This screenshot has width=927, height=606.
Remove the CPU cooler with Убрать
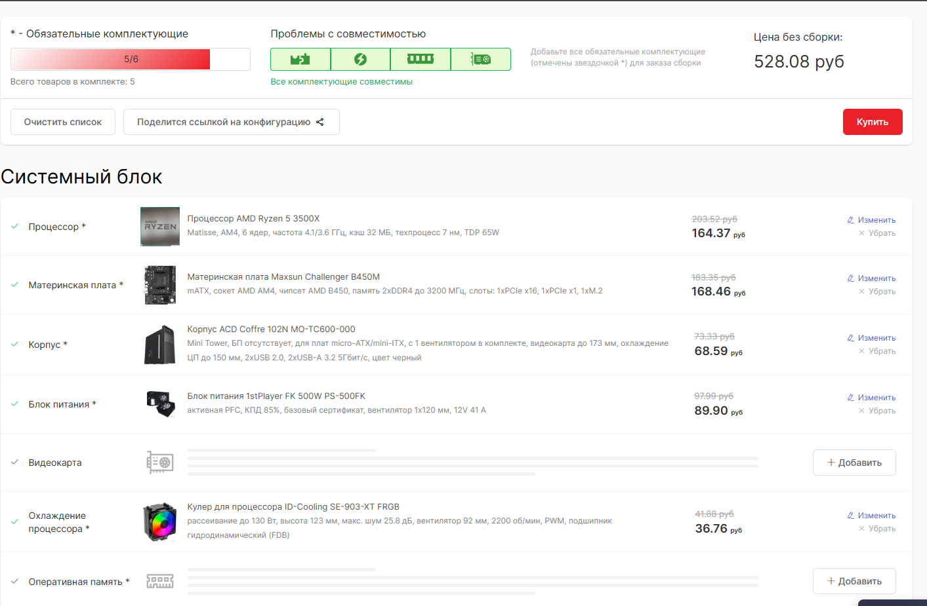(x=877, y=529)
